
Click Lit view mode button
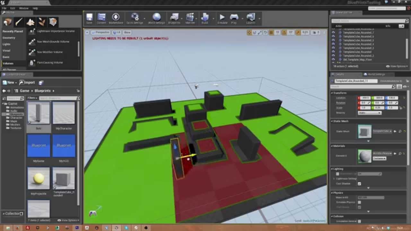(117, 32)
